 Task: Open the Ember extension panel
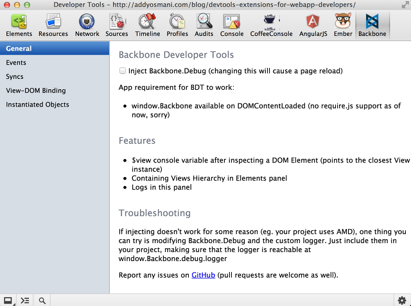(x=343, y=26)
